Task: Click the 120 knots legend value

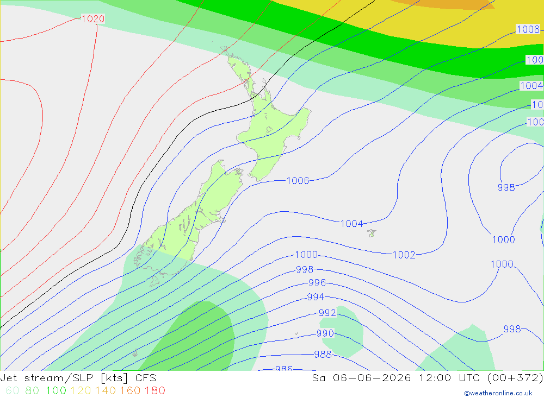Action: 81,391
